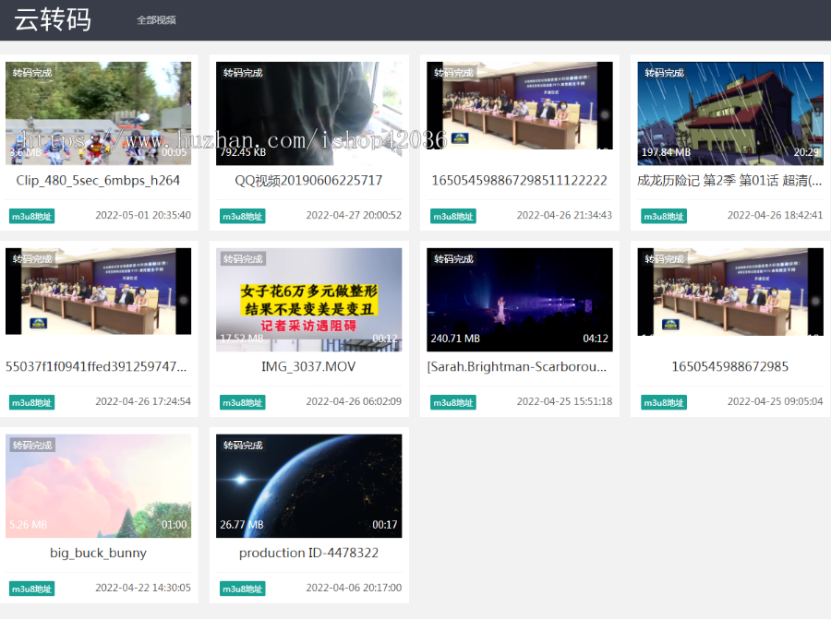Click the 1650545988672985 title
Image resolution: width=831 pixels, height=619 pixels.
730,366
